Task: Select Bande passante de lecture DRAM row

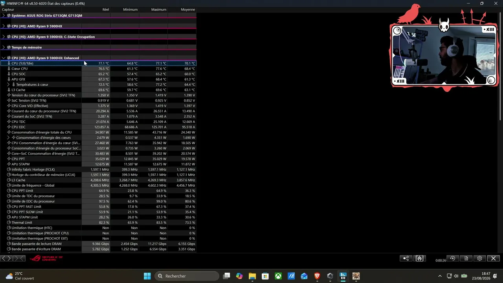Action: coord(98,244)
